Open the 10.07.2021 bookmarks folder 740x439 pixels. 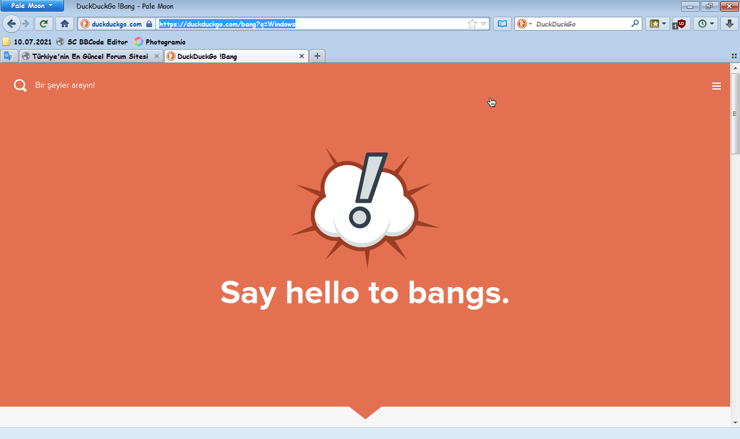click(27, 42)
